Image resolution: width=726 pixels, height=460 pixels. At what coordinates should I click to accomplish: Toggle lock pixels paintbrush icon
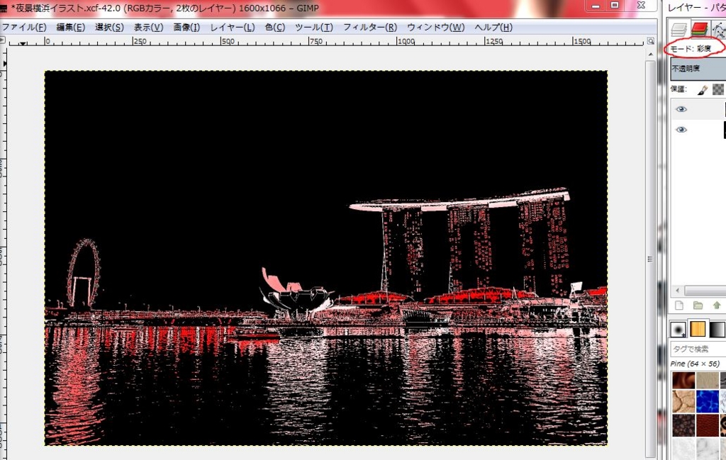(703, 90)
